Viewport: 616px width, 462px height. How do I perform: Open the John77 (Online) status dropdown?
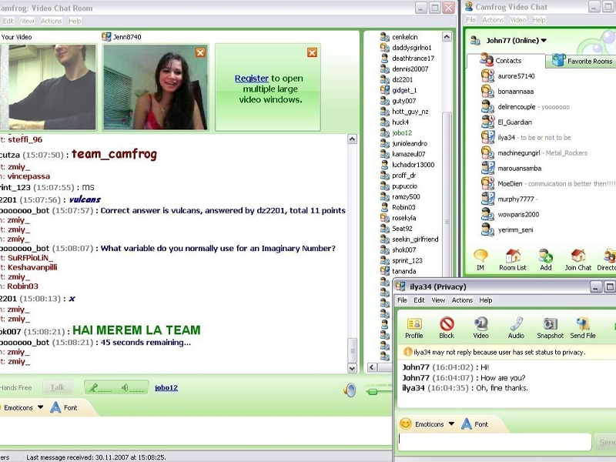[x=544, y=41]
